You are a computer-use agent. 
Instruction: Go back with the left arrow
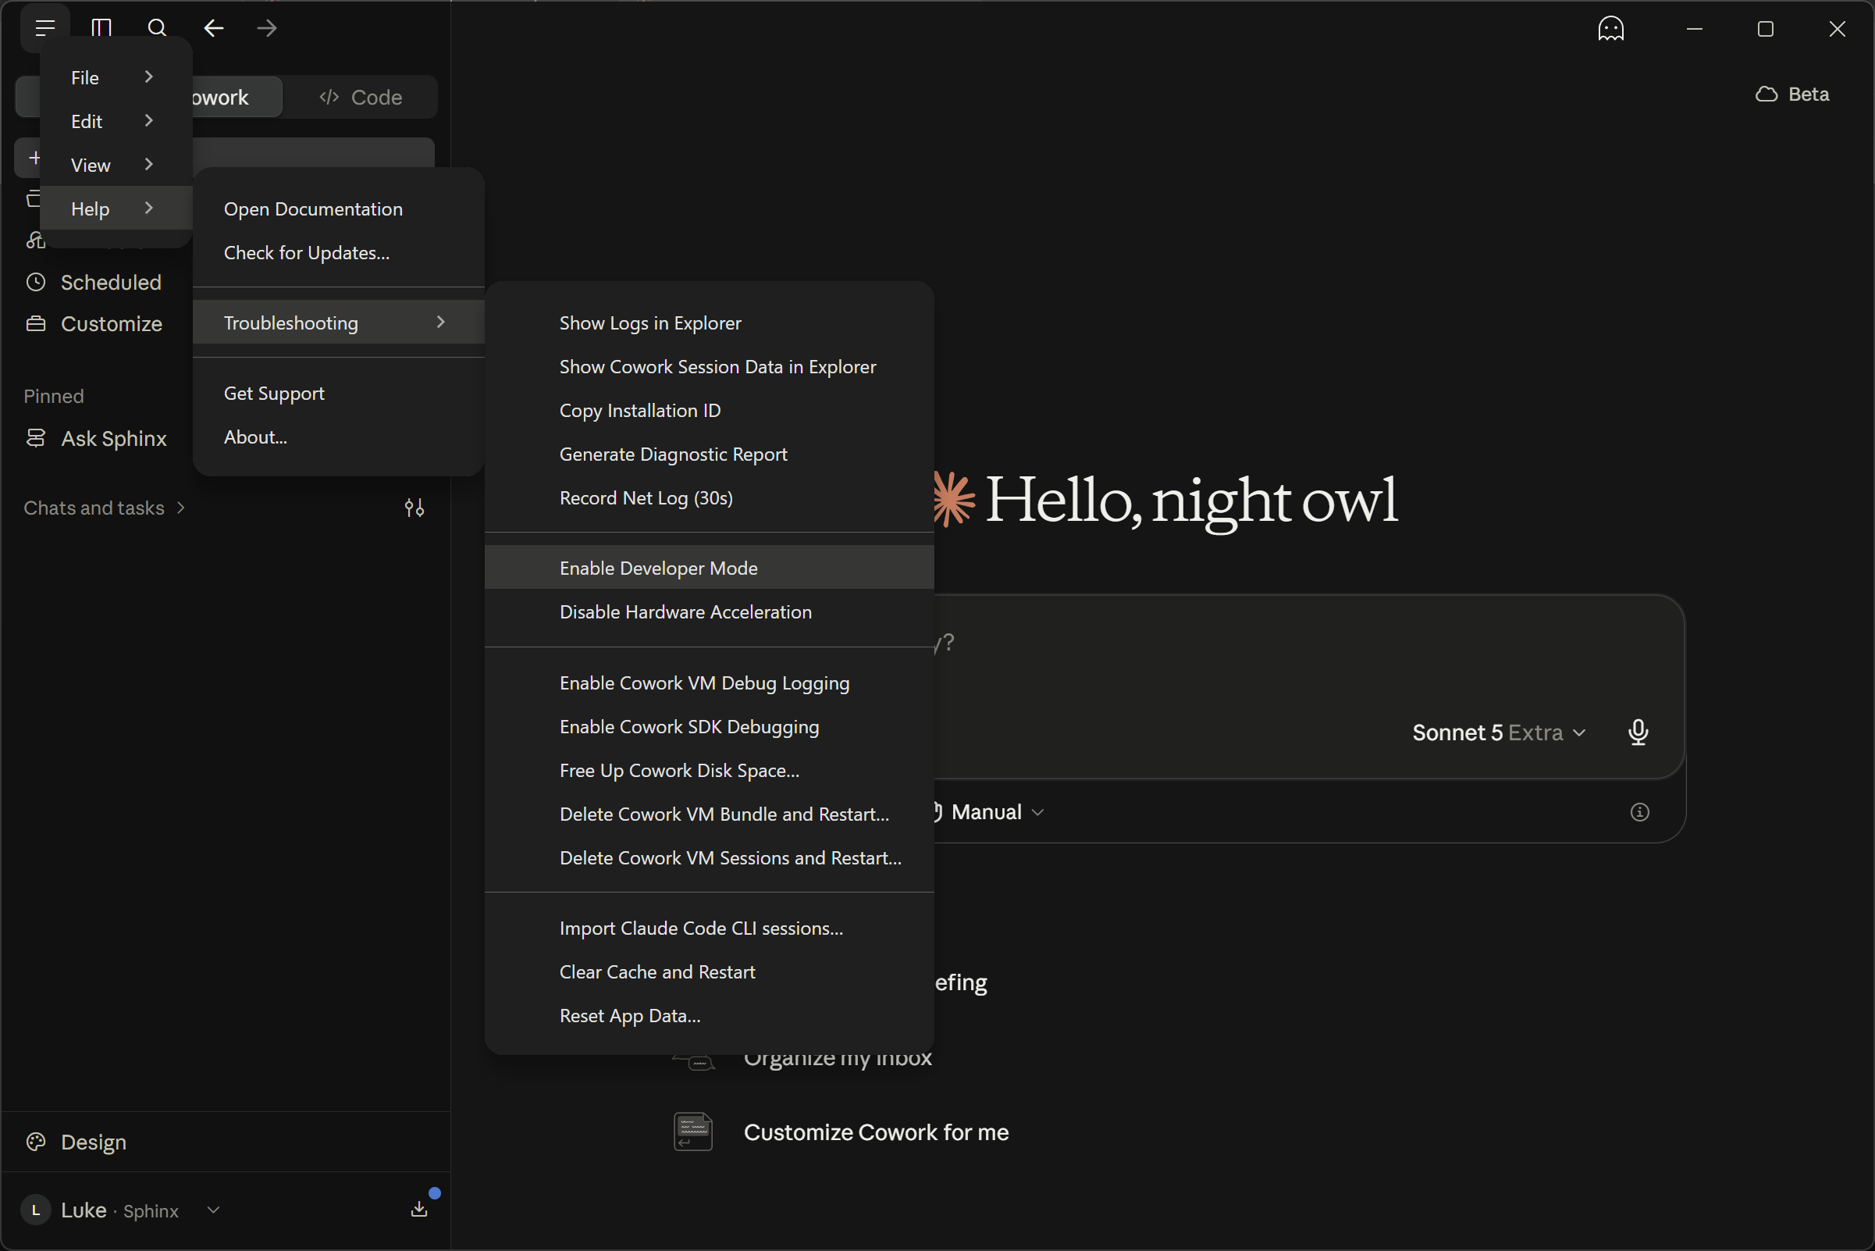click(213, 29)
